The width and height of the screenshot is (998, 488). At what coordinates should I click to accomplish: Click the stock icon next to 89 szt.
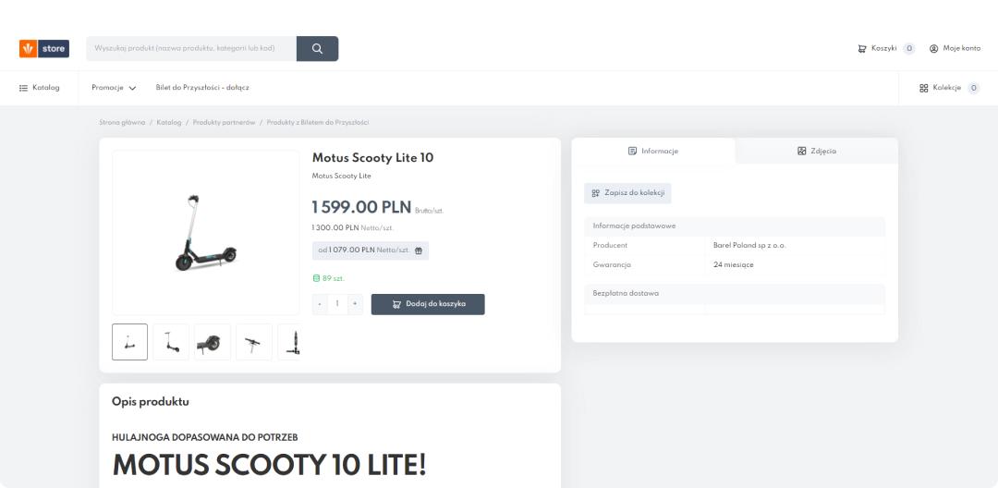(316, 278)
